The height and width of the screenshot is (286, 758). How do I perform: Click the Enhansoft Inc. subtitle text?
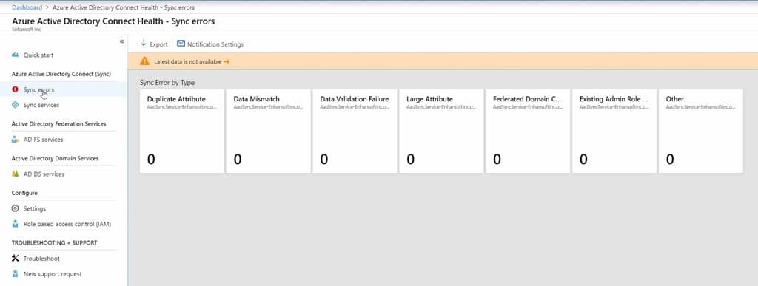(x=27, y=30)
